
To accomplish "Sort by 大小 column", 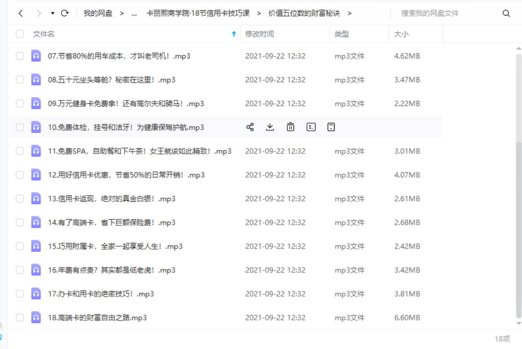I will pos(401,34).
